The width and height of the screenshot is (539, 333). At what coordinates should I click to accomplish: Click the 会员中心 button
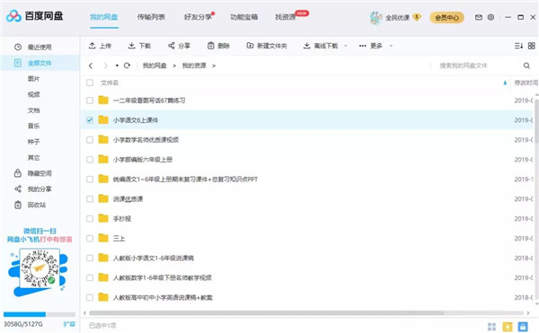pyautogui.click(x=446, y=18)
